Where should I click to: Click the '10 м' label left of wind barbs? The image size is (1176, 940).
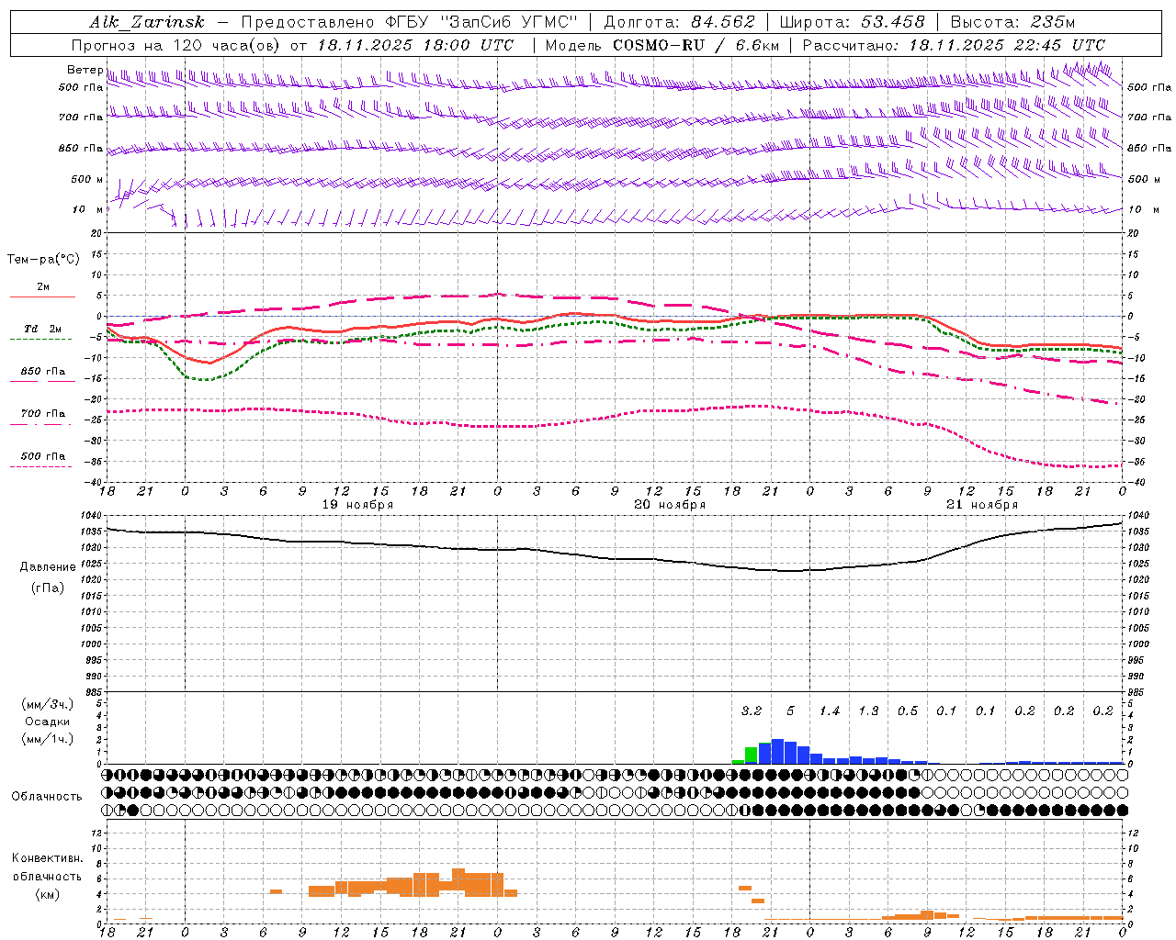click(x=87, y=209)
